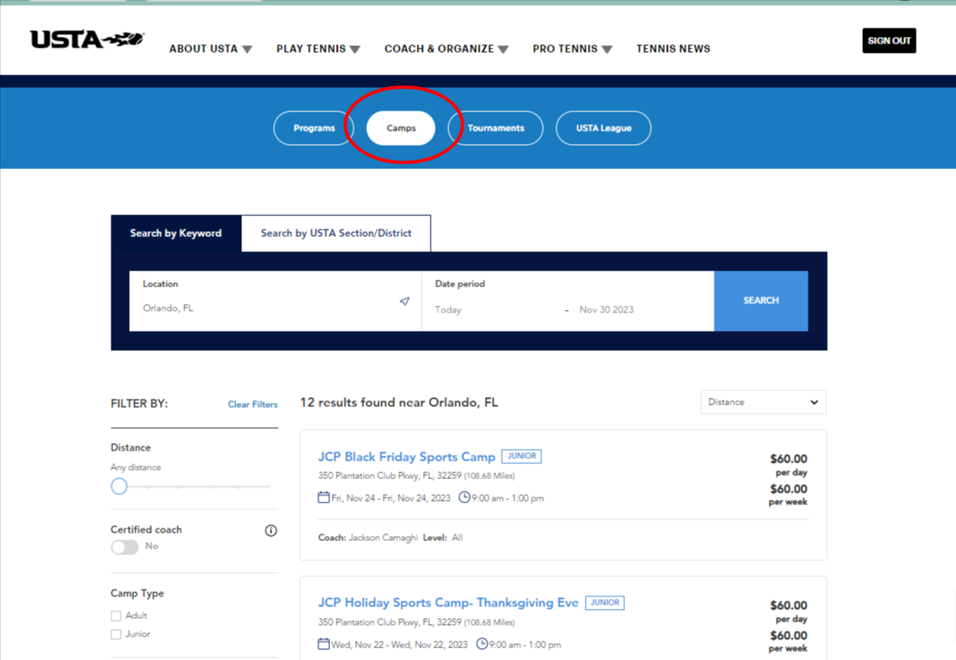Click the blue Search button

tap(761, 301)
